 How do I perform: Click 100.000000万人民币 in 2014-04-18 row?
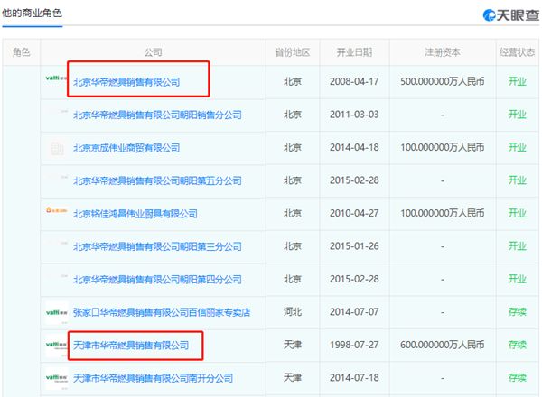pyautogui.click(x=443, y=147)
